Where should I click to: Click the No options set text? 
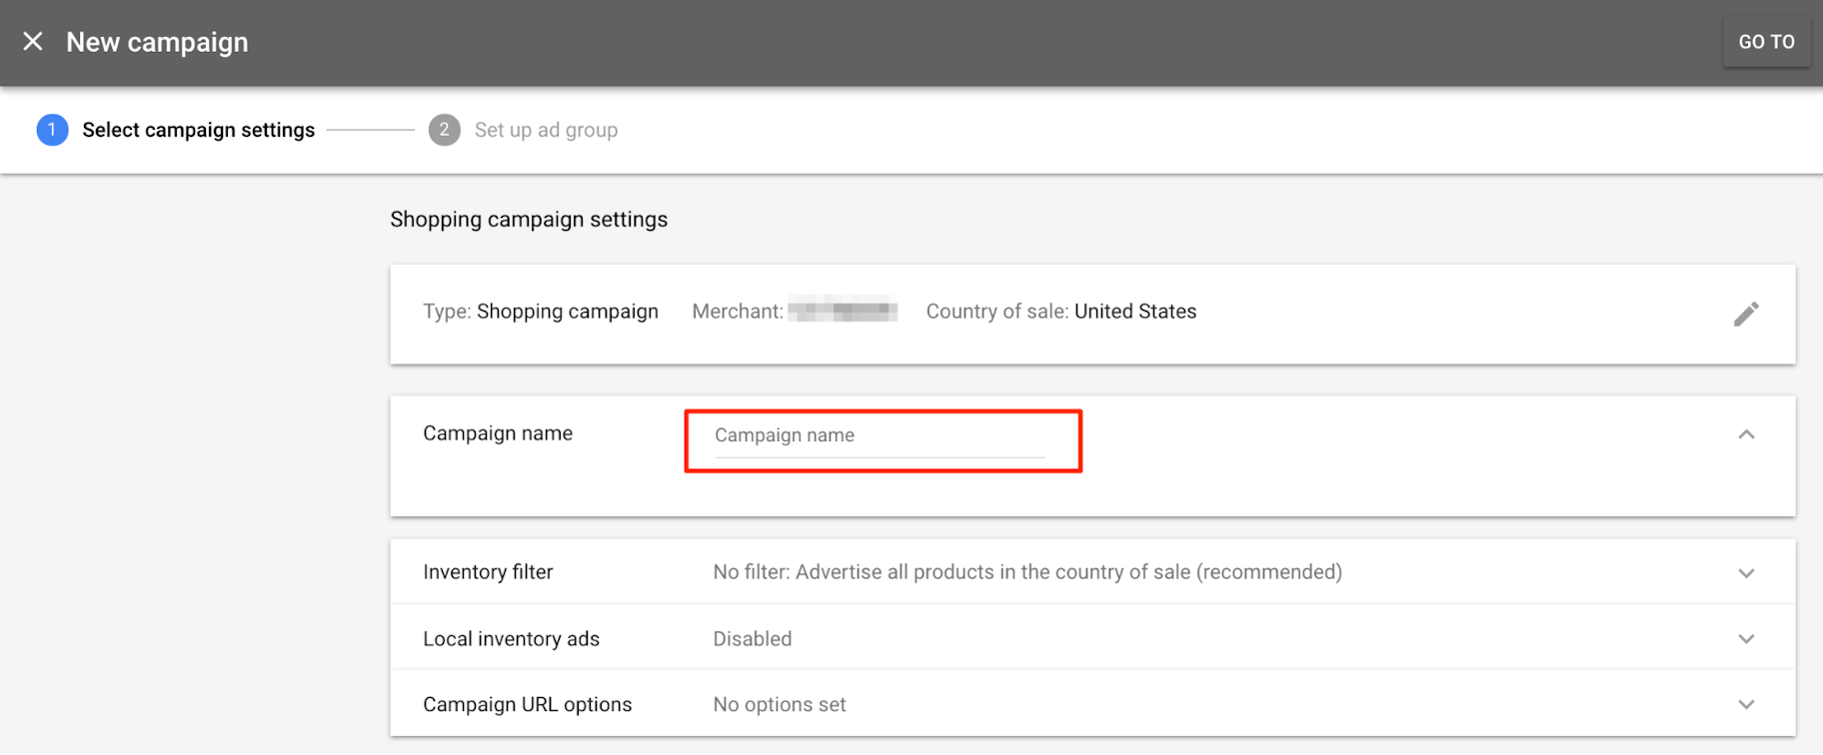click(x=779, y=705)
